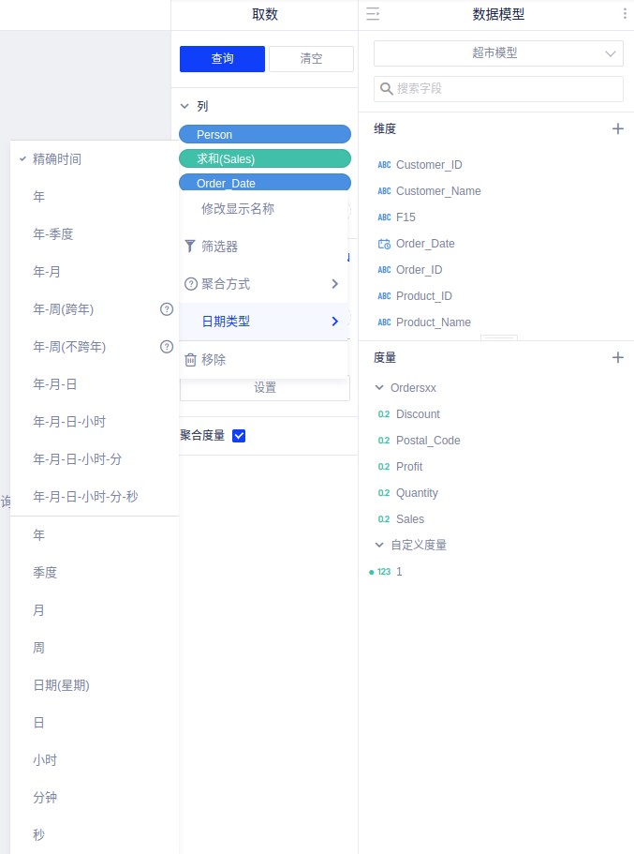Click the trash icon beside 移除
Image resolution: width=634 pixels, height=854 pixels.
190,359
